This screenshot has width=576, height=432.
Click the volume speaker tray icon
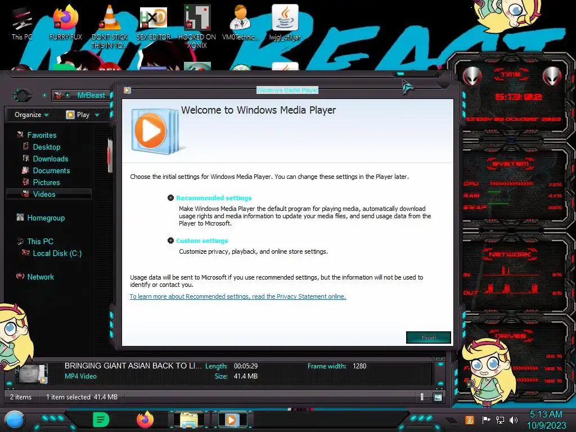coord(514,420)
